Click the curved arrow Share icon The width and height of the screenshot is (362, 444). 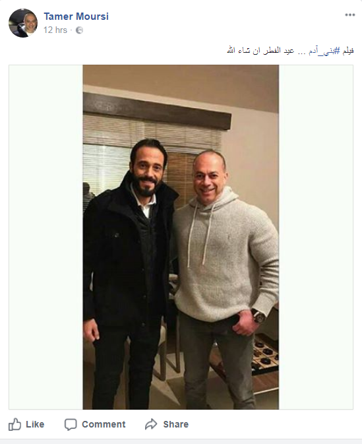[x=151, y=424]
